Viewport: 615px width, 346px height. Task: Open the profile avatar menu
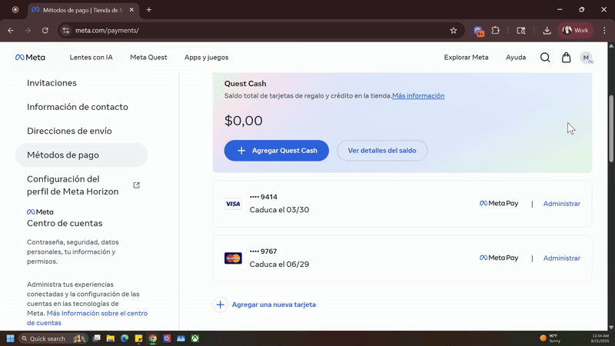click(x=586, y=58)
